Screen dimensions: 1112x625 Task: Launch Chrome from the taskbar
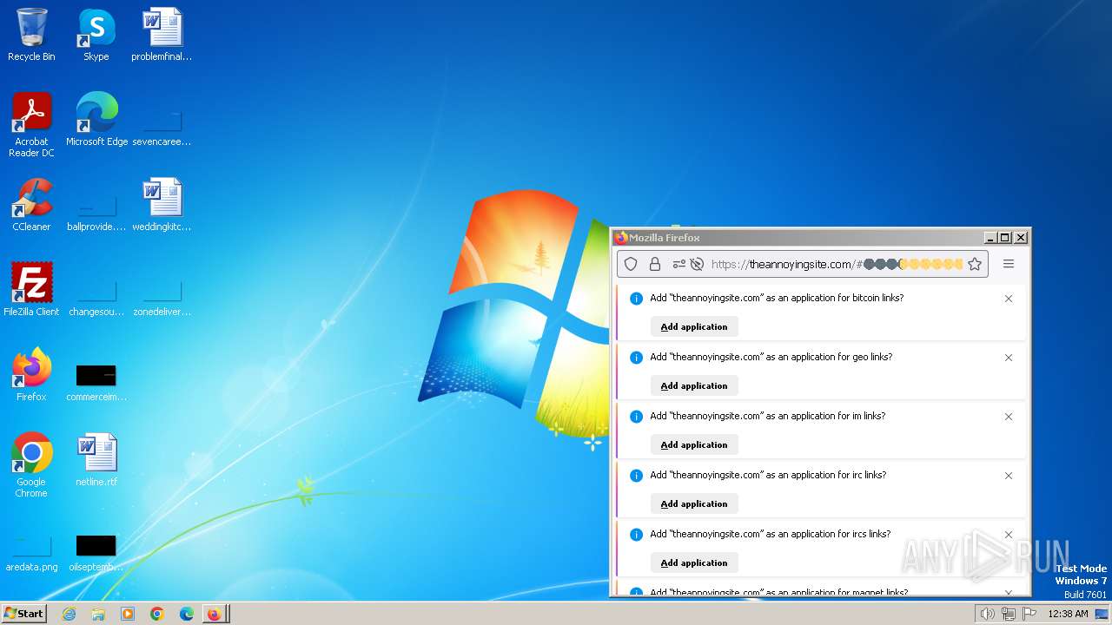[x=157, y=614]
